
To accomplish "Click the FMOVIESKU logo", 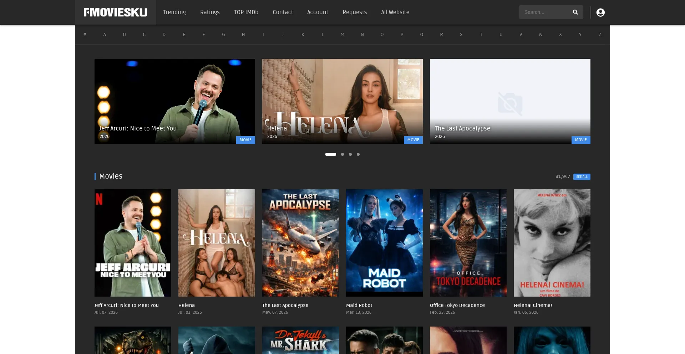I will tap(115, 12).
